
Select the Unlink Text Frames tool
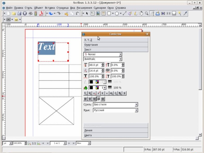click(169, 14)
